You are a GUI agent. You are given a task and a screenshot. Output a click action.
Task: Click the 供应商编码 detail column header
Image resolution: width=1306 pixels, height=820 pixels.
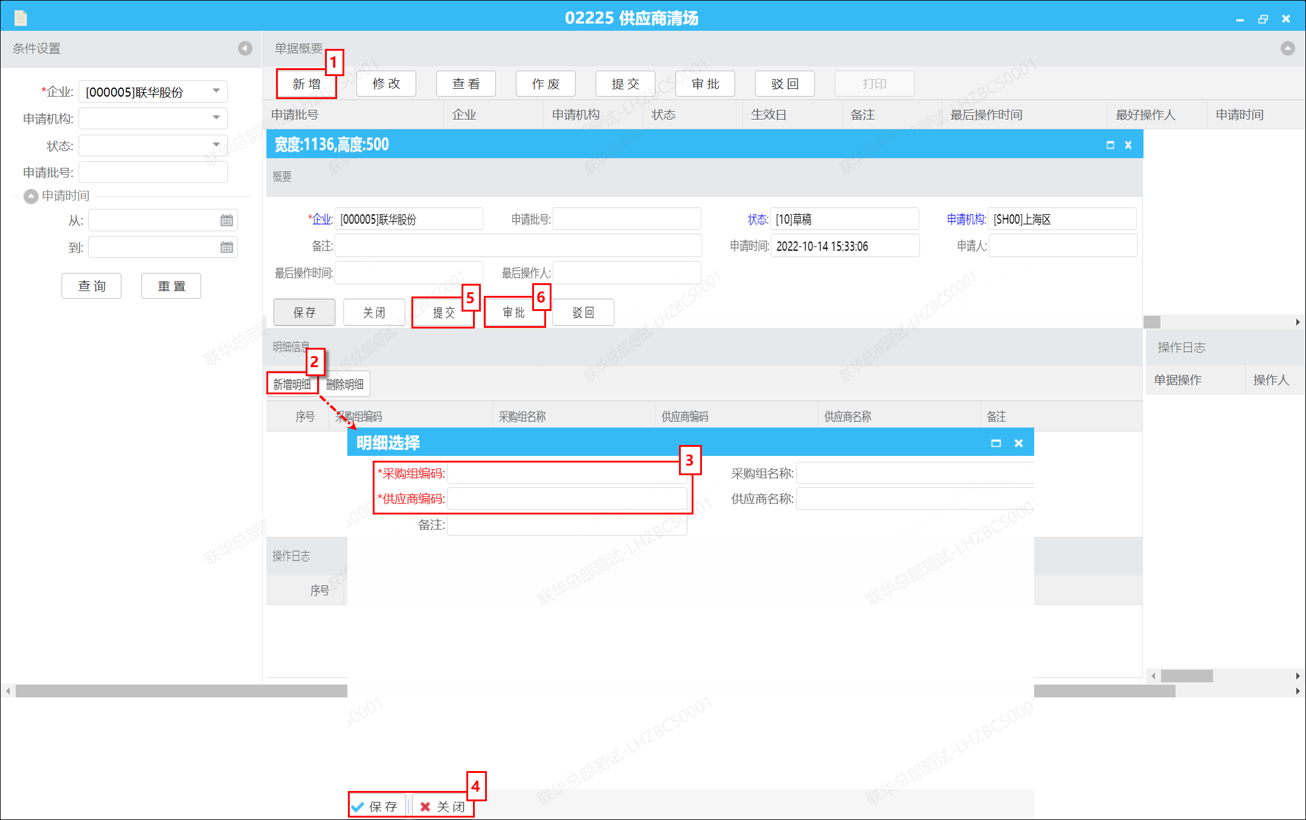pos(736,417)
